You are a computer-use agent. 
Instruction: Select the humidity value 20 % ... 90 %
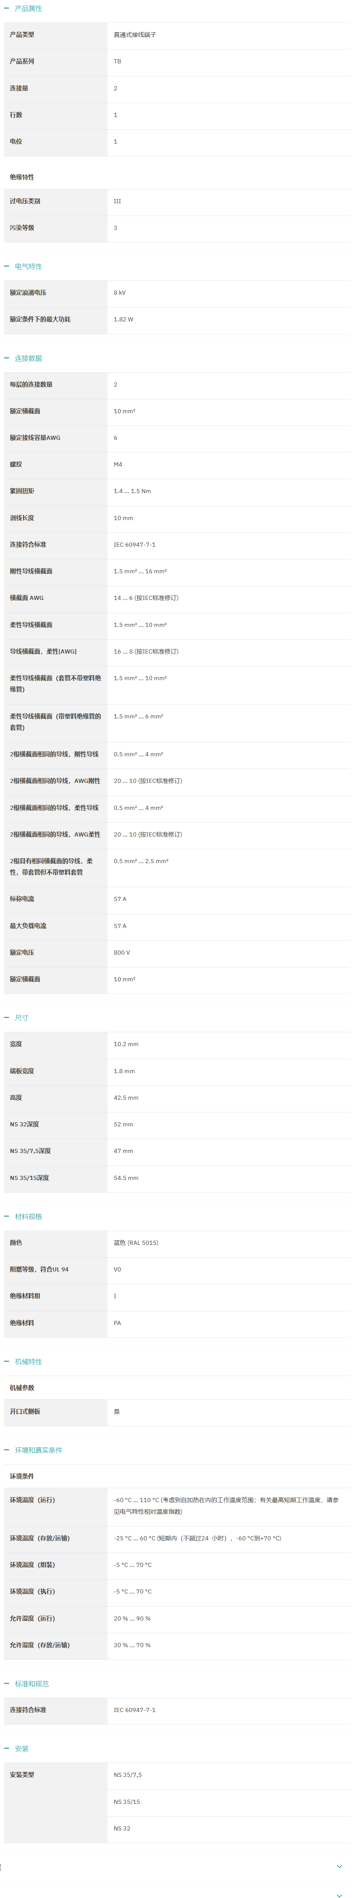click(x=132, y=1619)
